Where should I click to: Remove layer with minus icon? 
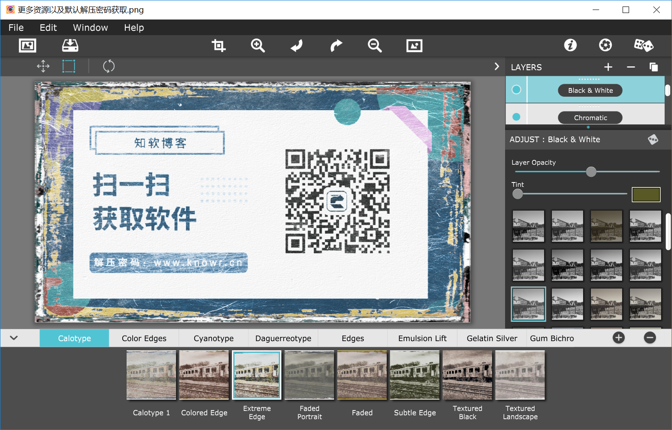click(631, 67)
